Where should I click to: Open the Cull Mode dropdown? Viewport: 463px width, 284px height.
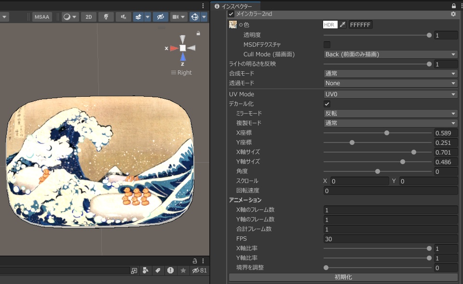pos(391,54)
